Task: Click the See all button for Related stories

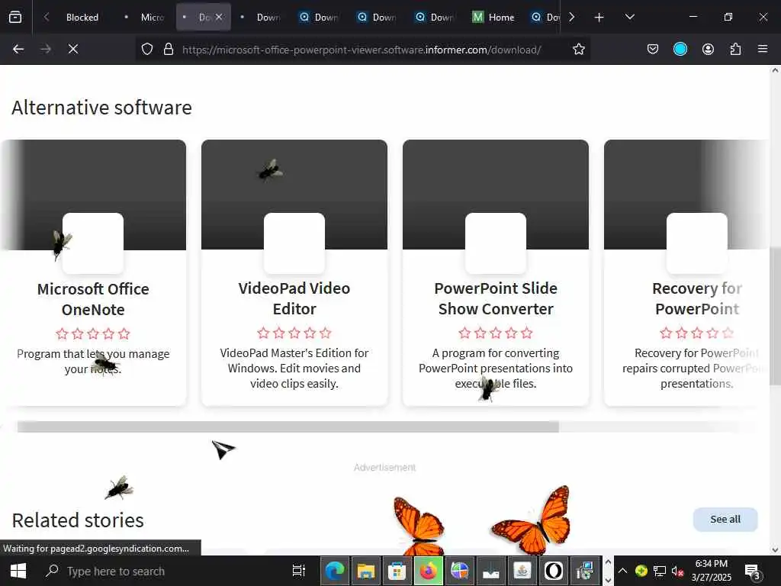Action: [x=725, y=519]
